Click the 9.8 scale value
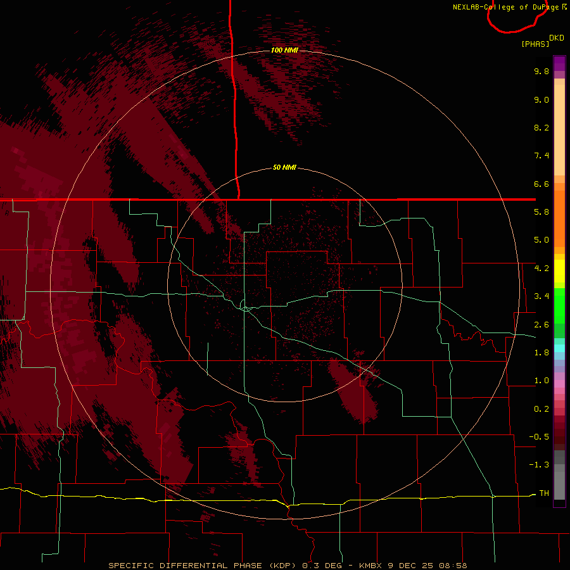Screen dimensions: 570x570 [x=541, y=71]
